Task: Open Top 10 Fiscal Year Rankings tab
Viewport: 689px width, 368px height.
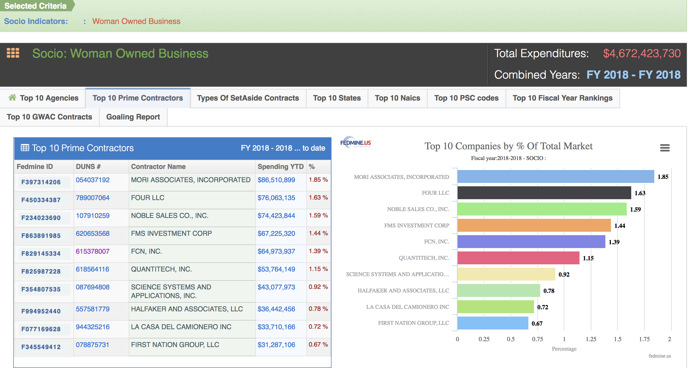Action: 563,98
